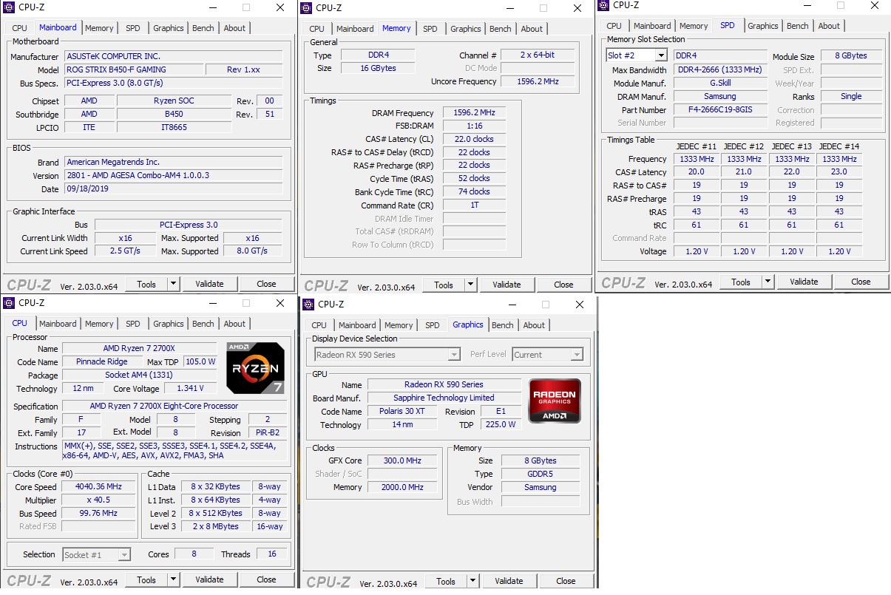Click the CPU-Z app icon in the SPD window title bar
Viewport: 891px width, 595px height.
point(603,5)
